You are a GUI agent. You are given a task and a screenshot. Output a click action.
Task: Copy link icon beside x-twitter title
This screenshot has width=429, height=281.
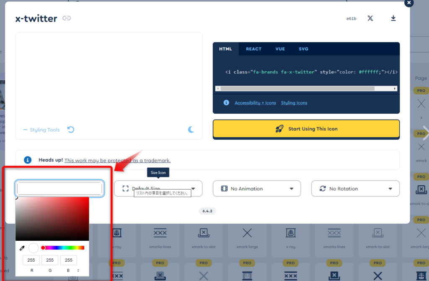[67, 18]
